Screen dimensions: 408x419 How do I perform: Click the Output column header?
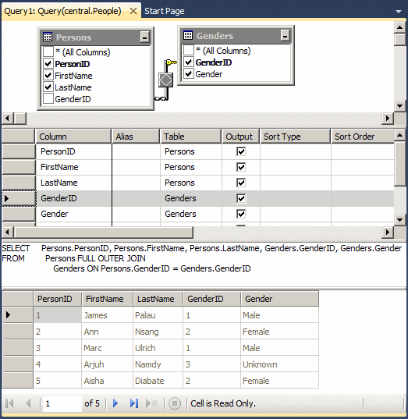coord(241,137)
